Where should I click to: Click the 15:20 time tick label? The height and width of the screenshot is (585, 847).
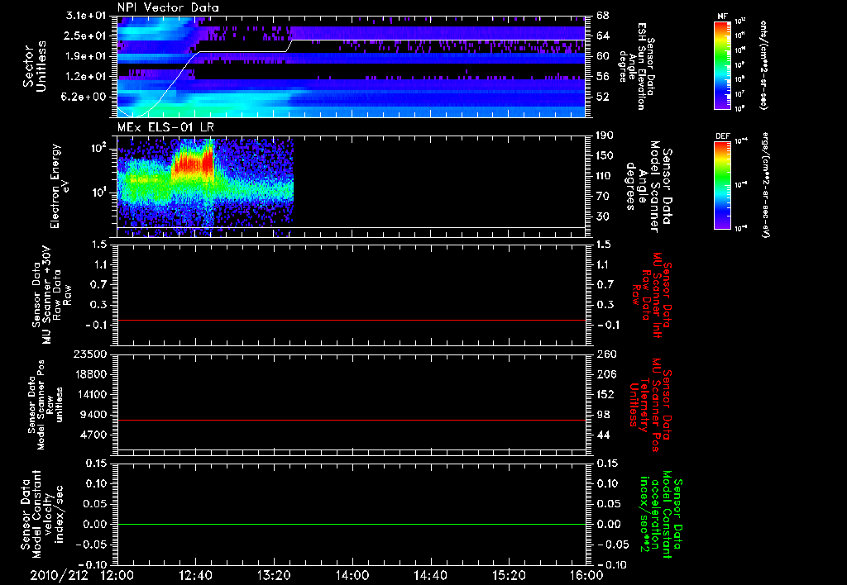(509, 575)
